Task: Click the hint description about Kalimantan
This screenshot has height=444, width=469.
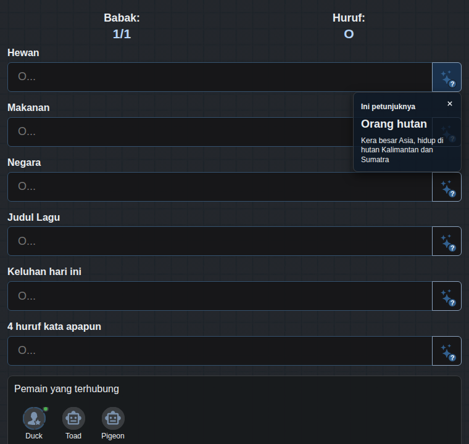Action: tap(402, 150)
